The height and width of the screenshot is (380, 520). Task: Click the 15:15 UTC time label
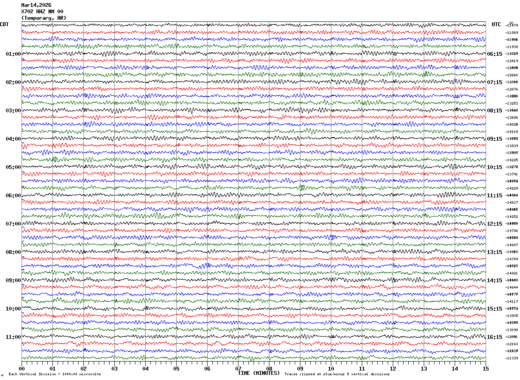pyautogui.click(x=495, y=309)
